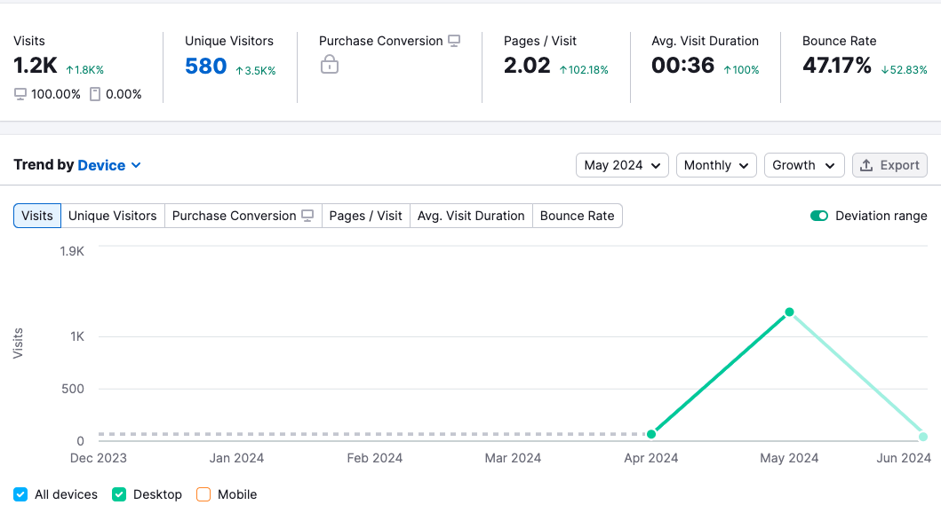
Task: Click the Export button
Action: (x=889, y=165)
